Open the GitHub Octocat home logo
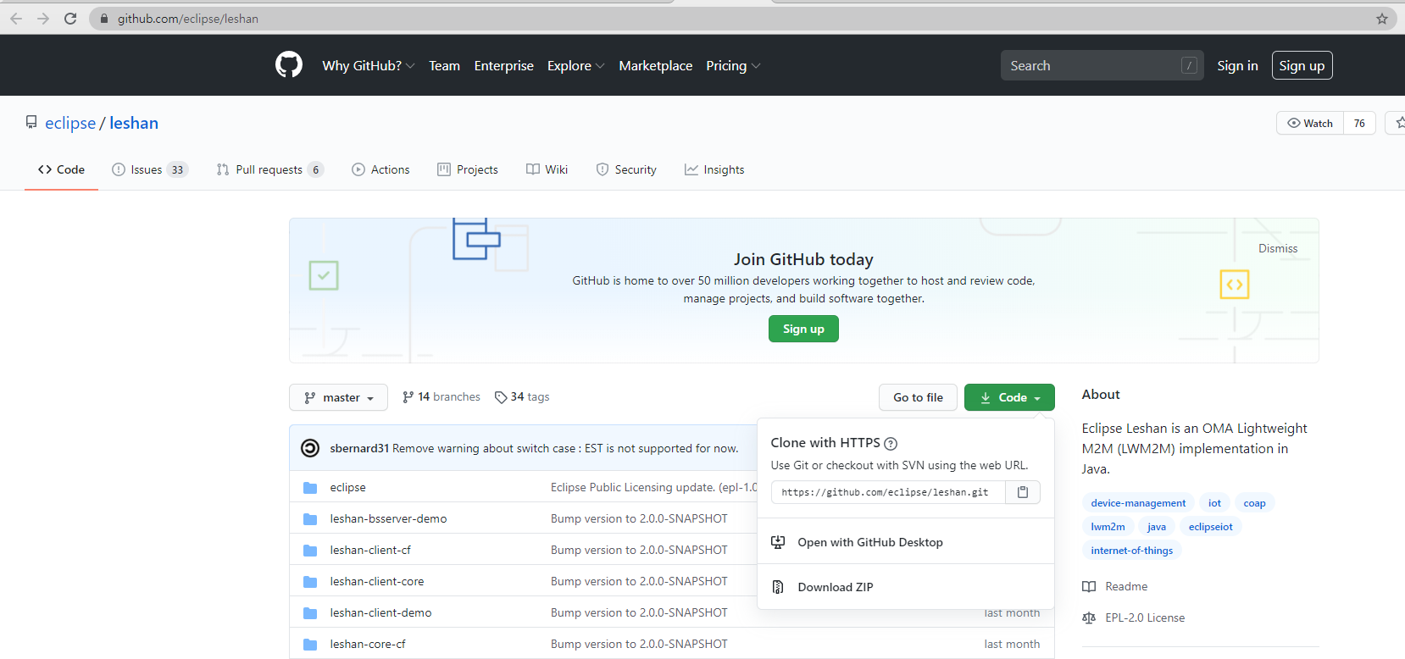This screenshot has height=659, width=1405. (289, 65)
